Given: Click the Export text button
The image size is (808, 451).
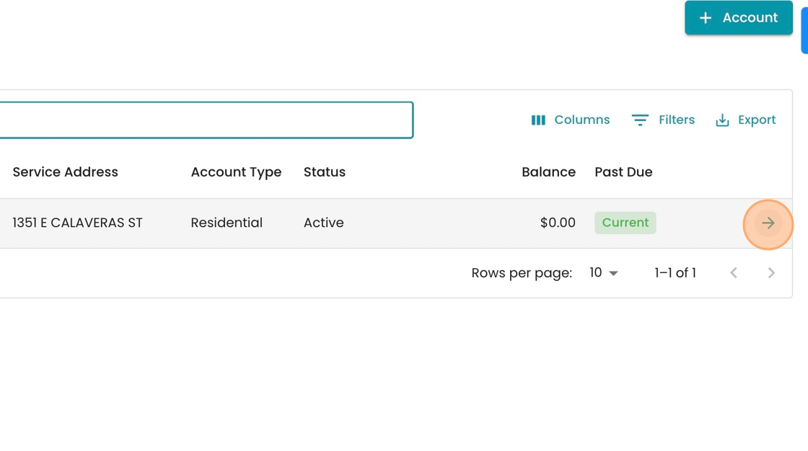Looking at the screenshot, I should (757, 120).
